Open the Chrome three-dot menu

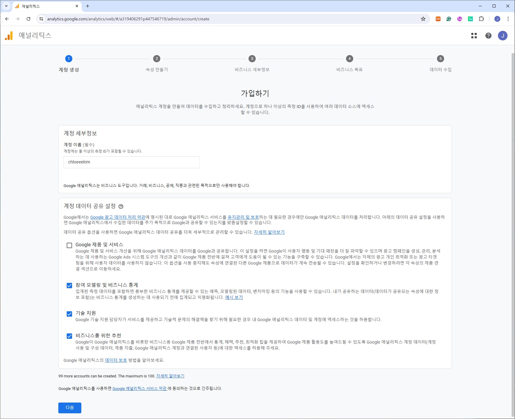click(508, 19)
